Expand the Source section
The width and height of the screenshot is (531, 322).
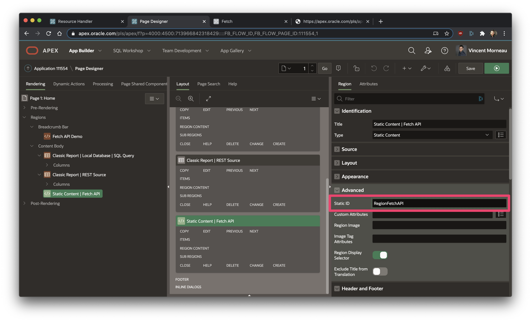[x=337, y=149]
